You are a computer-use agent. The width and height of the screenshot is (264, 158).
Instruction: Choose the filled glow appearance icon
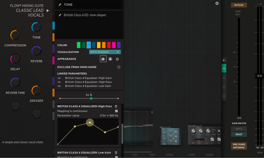(x=103, y=59)
